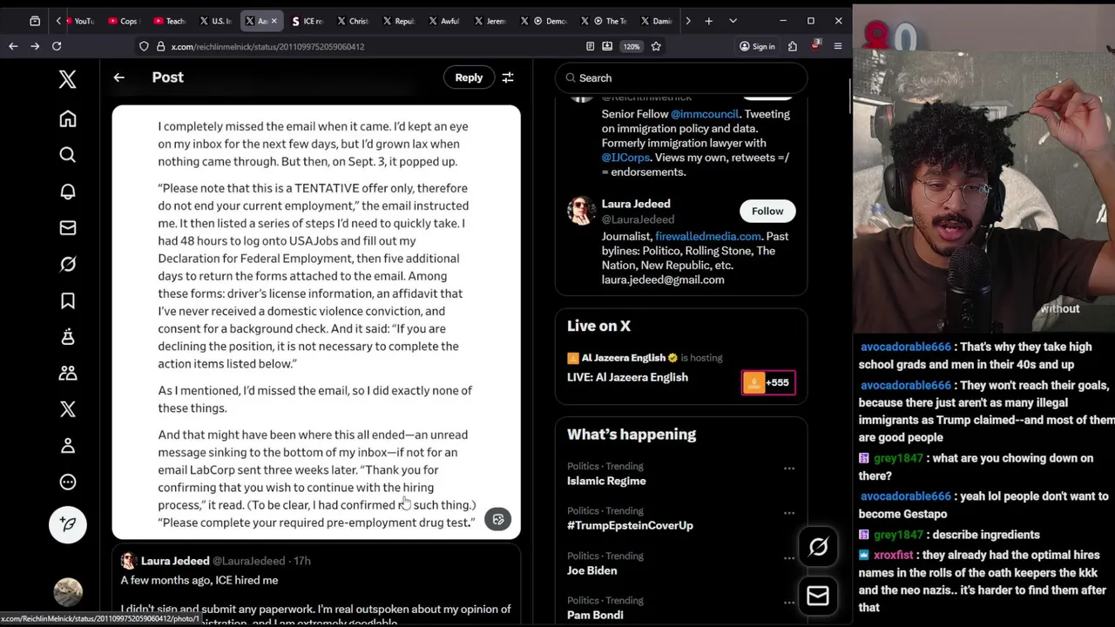The height and width of the screenshot is (627, 1115).
Task: Click shield tracking protection icon
Action: (x=144, y=46)
